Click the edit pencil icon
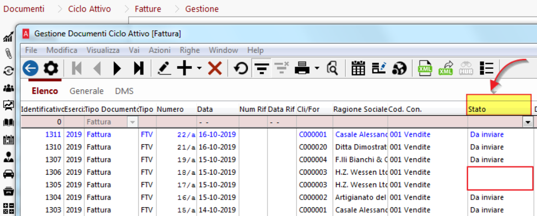Image resolution: width=537 pixels, height=216 pixels. tap(164, 68)
